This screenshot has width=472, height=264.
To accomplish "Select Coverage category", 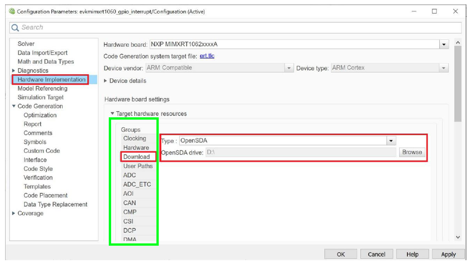I will (30, 213).
